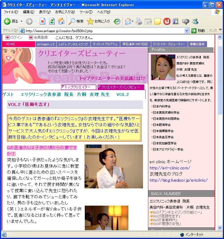The height and width of the screenshot is (239, 224).
Task: Open the http://eri-clinic.com/ link
Action: [170, 168]
